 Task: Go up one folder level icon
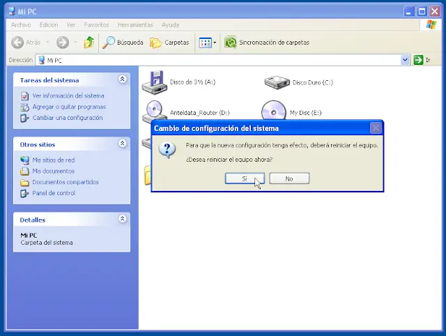pos(89,43)
